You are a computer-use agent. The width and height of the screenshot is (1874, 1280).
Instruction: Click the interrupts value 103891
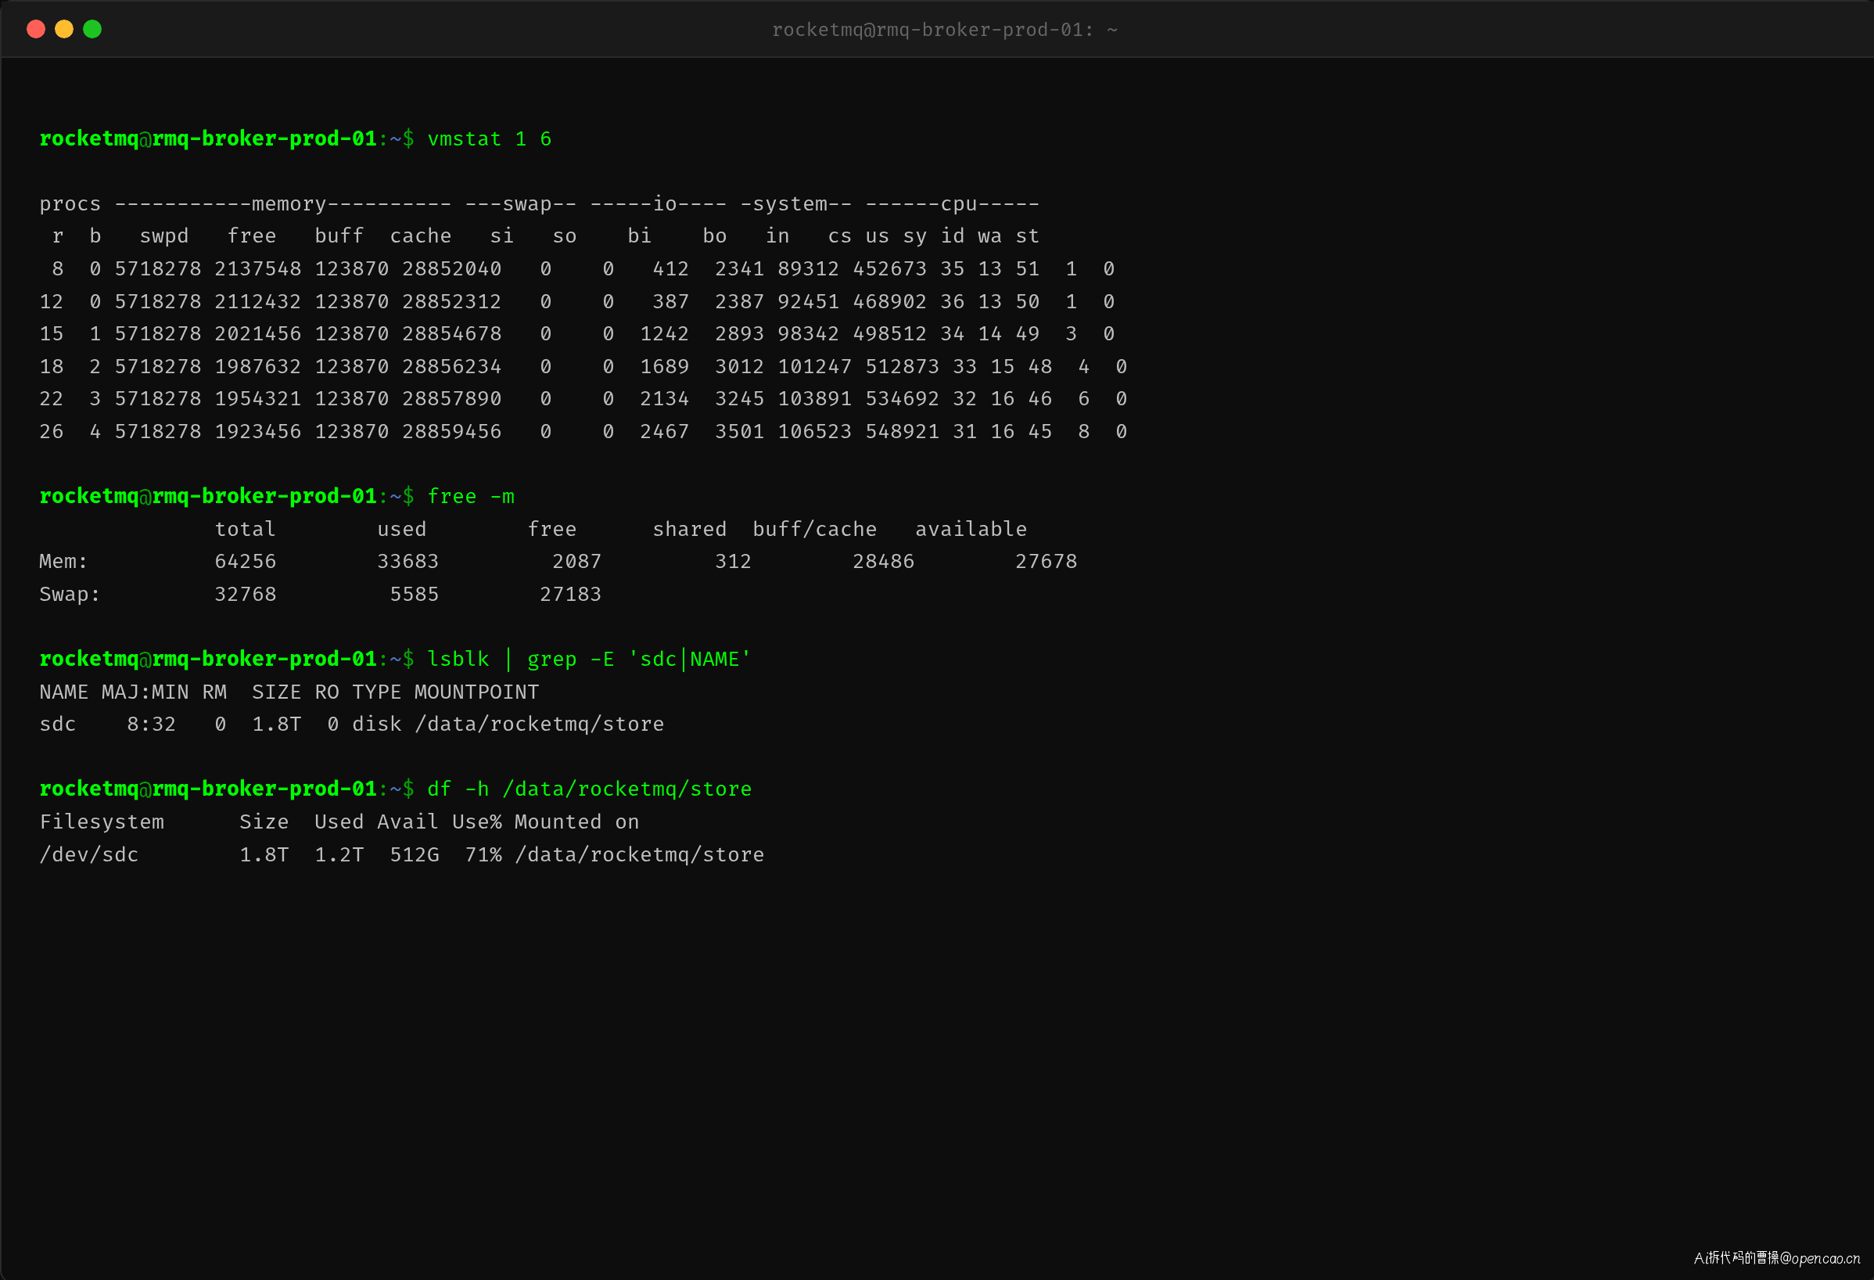(x=814, y=398)
